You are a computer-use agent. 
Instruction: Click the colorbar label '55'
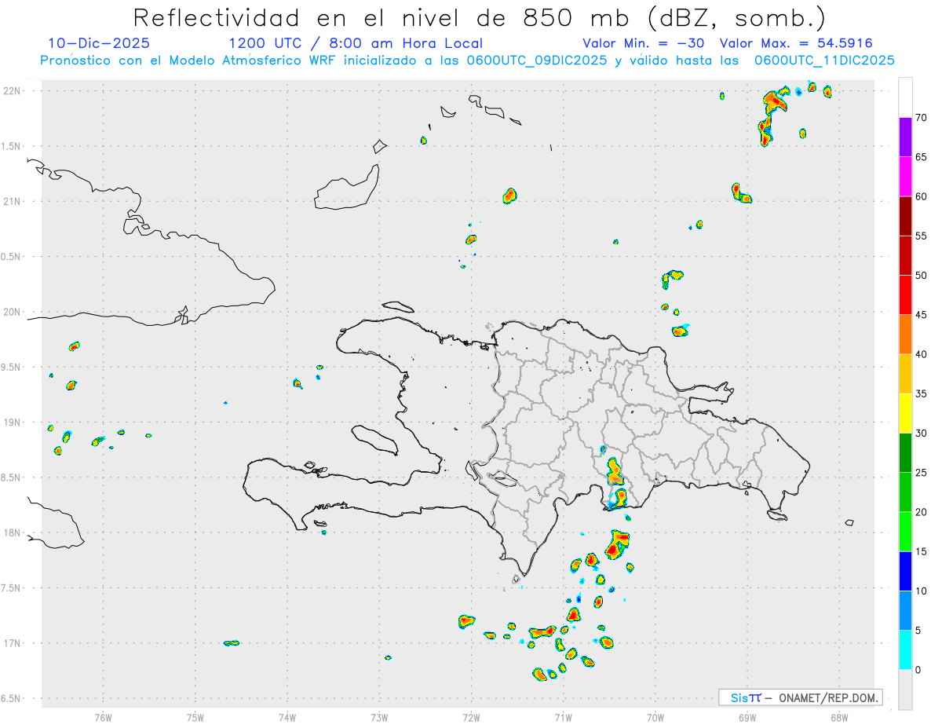922,236
